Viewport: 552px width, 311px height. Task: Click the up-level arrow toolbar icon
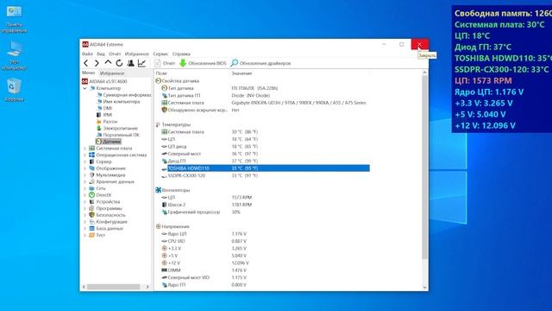(x=108, y=63)
